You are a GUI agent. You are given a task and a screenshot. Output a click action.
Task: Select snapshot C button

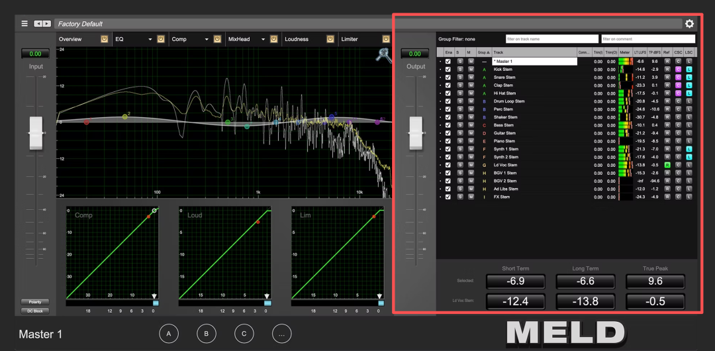click(x=244, y=334)
